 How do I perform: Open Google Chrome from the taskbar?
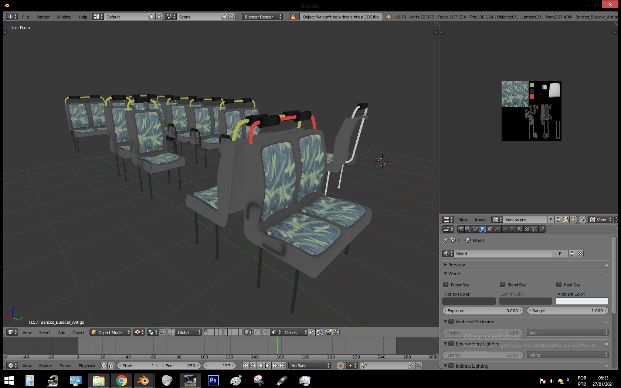click(121, 381)
